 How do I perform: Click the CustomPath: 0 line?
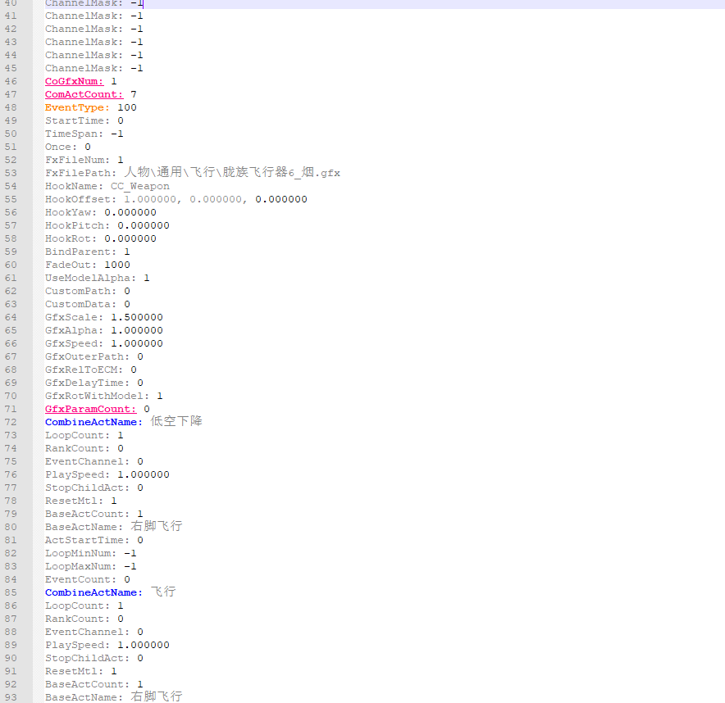coord(88,291)
